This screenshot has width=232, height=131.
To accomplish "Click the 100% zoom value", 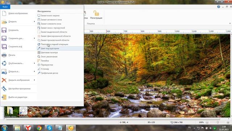I will (x=201, y=122).
